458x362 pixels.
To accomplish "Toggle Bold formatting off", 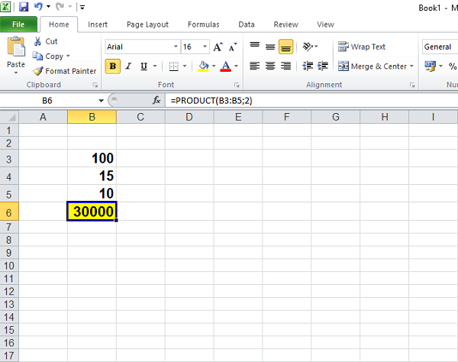I will [113, 66].
